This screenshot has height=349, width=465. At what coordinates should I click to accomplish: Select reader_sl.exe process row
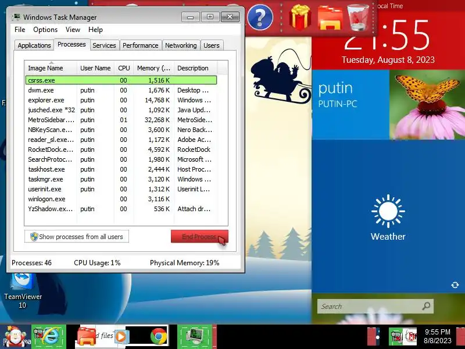[x=121, y=140]
